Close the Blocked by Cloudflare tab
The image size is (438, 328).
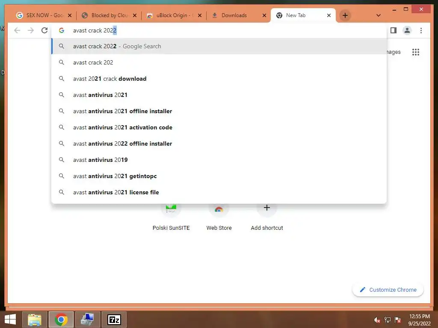pyautogui.click(x=135, y=16)
